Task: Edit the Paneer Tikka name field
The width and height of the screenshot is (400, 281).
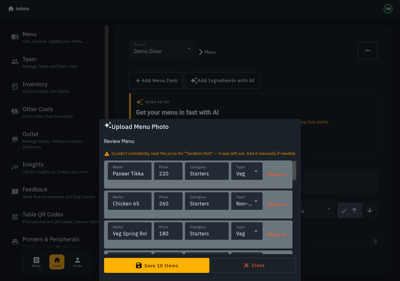Action: pyautogui.click(x=130, y=171)
